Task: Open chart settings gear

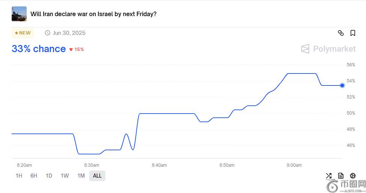Action: [353, 176]
